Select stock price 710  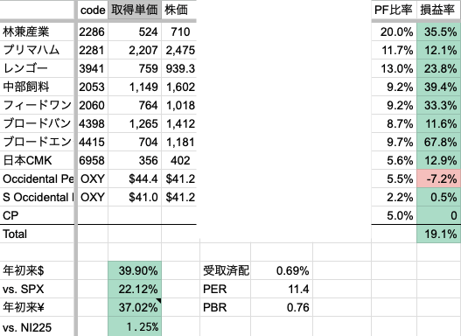tap(178, 31)
